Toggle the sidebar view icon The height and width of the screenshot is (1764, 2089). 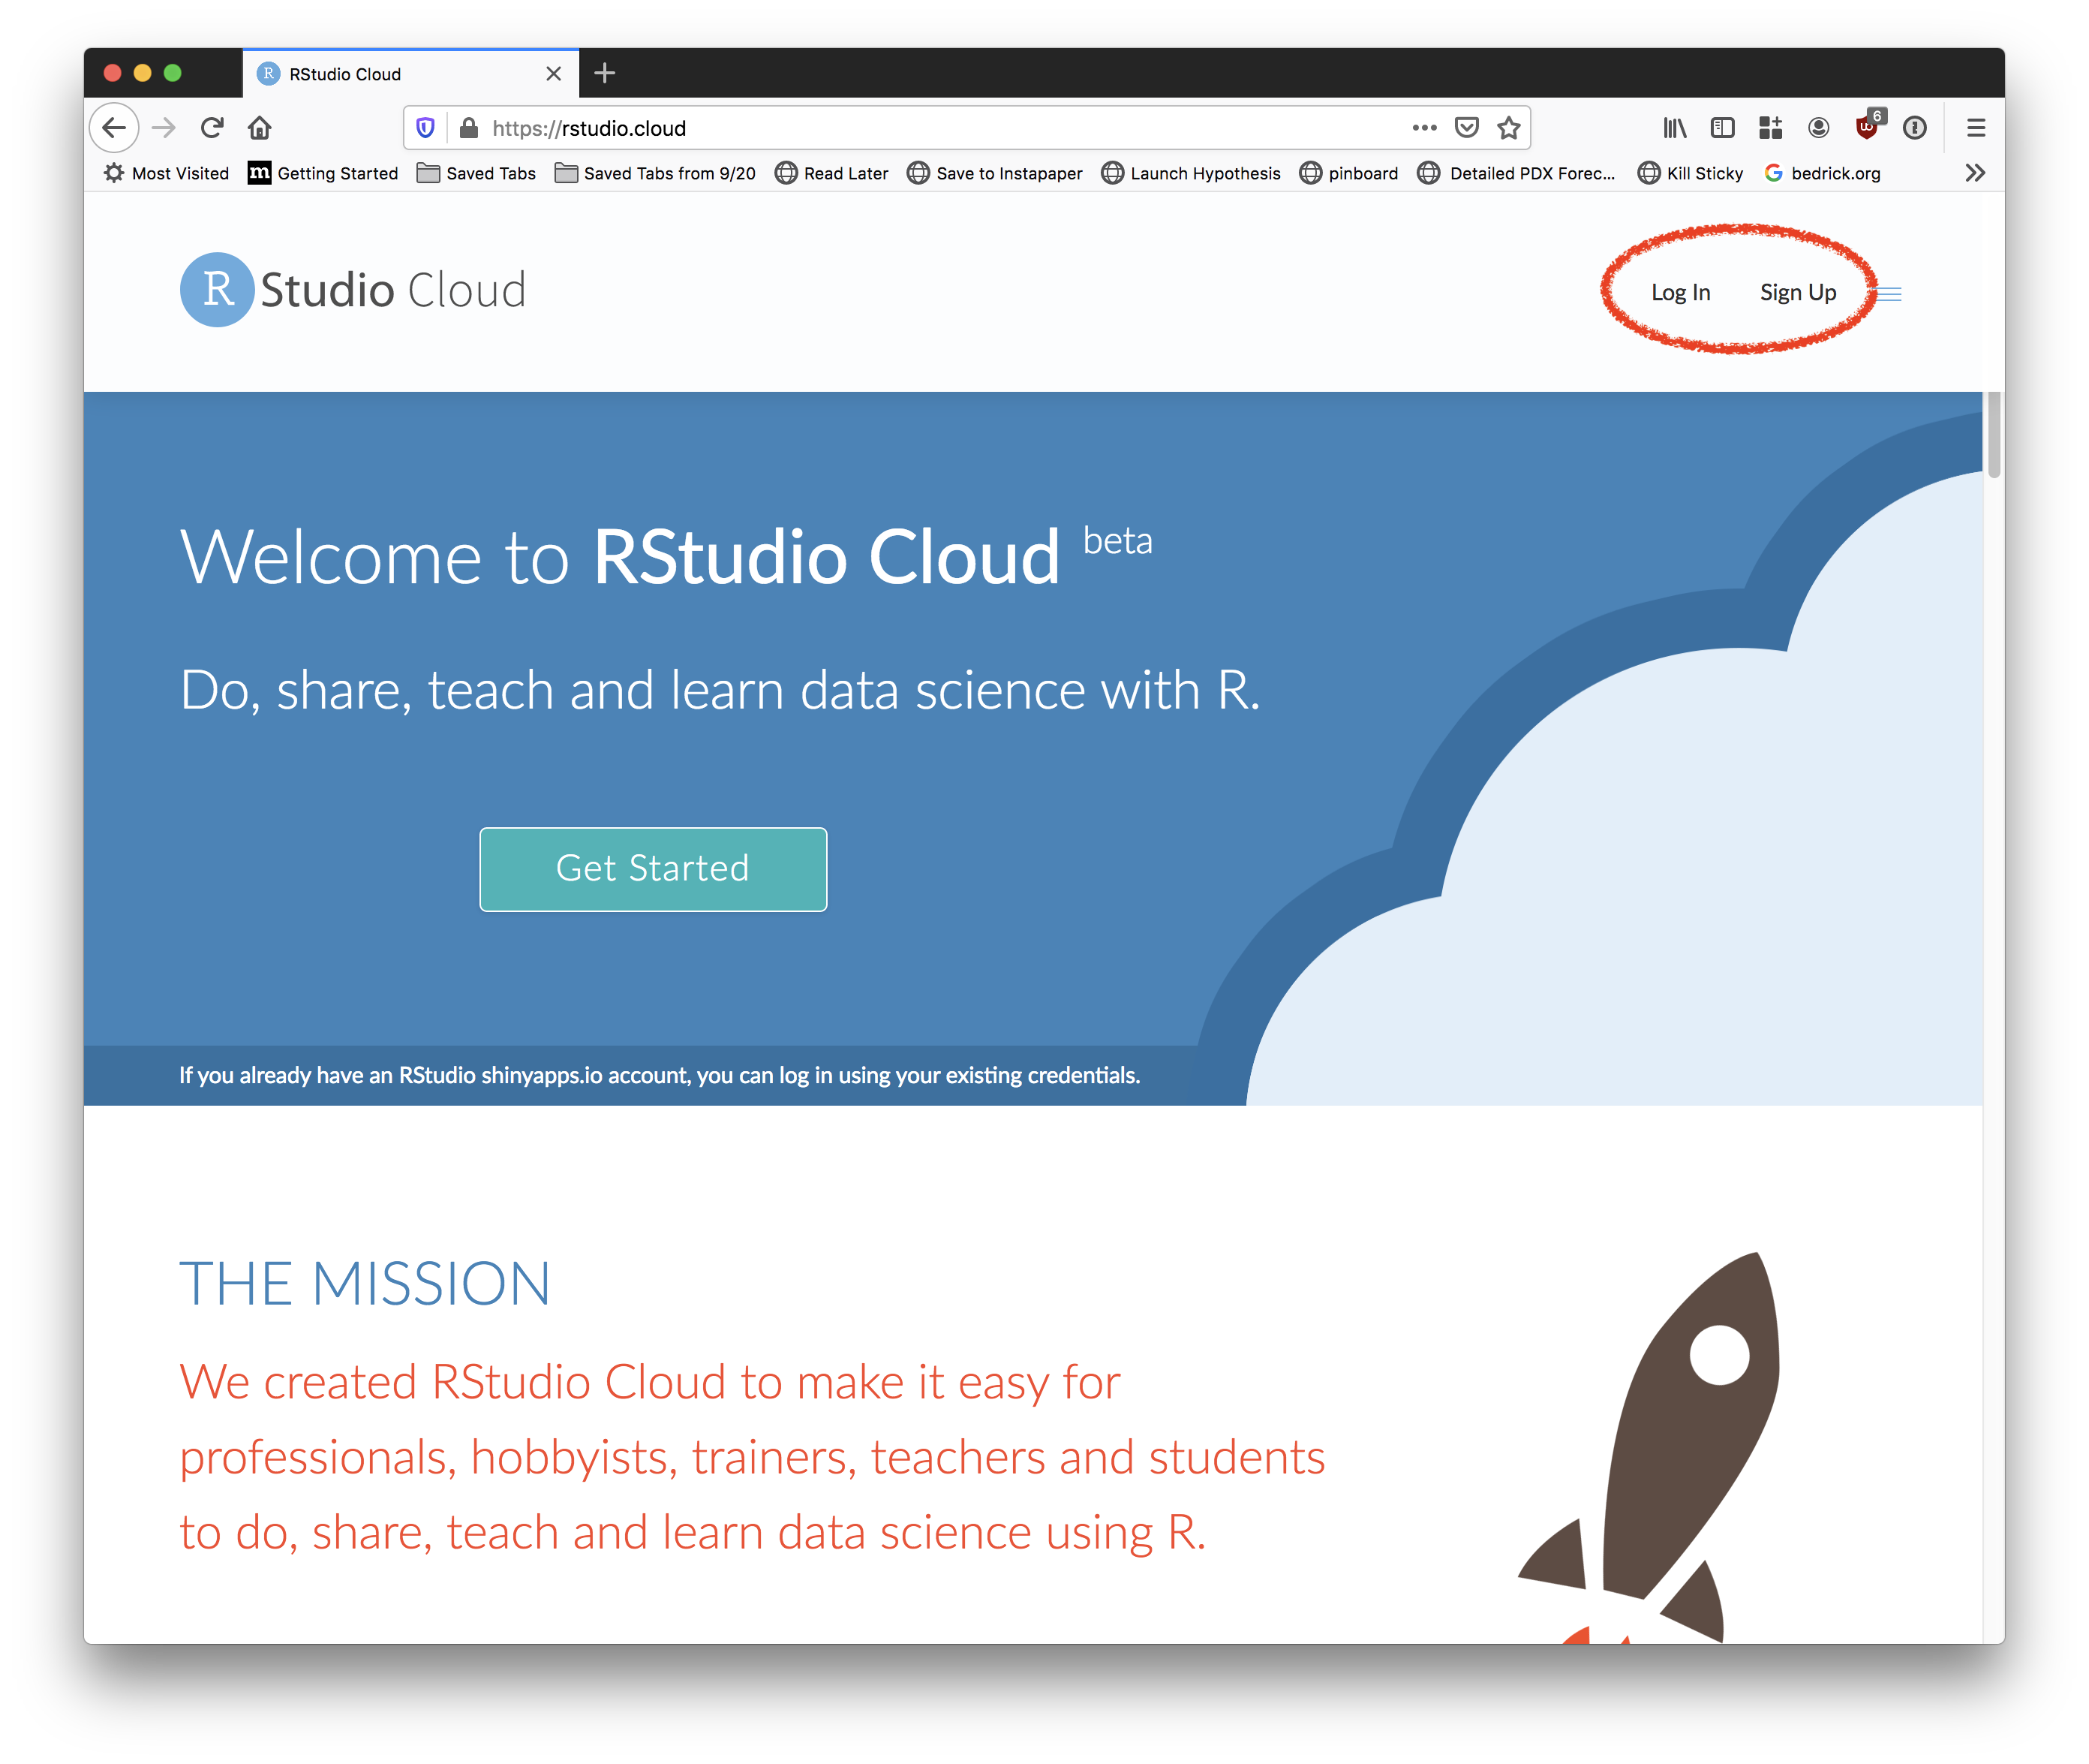point(1722,128)
